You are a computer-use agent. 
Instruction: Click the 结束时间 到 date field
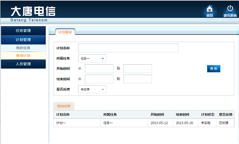click(138, 79)
